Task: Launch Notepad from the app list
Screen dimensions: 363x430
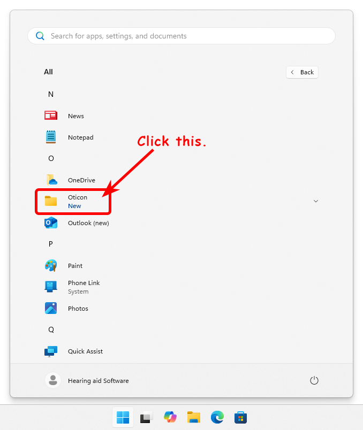Action: [51, 137]
